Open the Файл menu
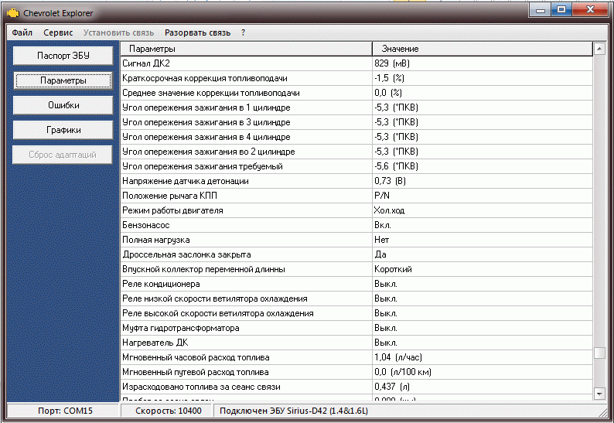614x423 pixels. tap(22, 32)
